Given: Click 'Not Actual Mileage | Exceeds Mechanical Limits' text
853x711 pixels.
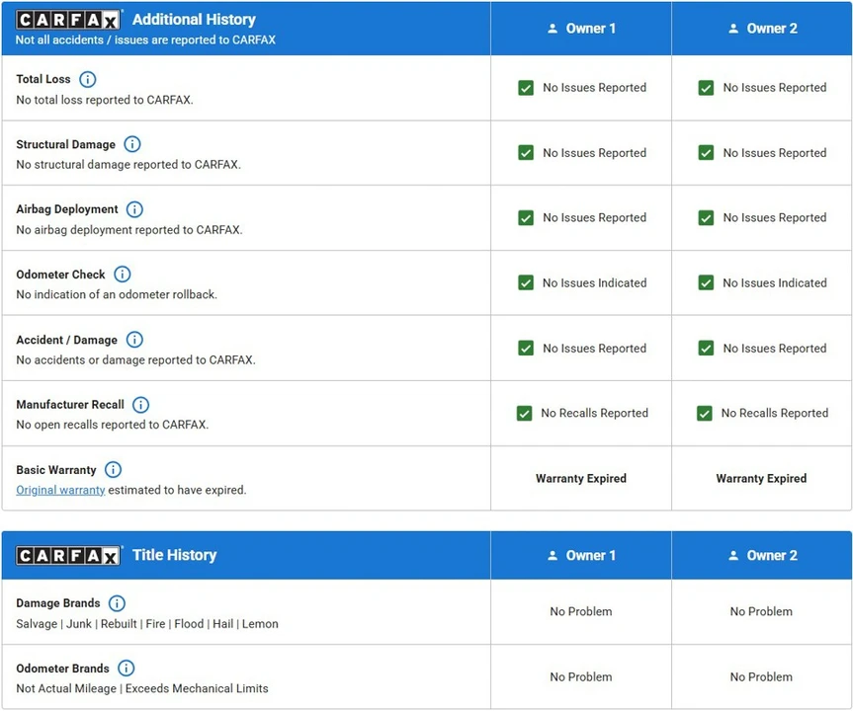Looking at the screenshot, I should tap(142, 688).
